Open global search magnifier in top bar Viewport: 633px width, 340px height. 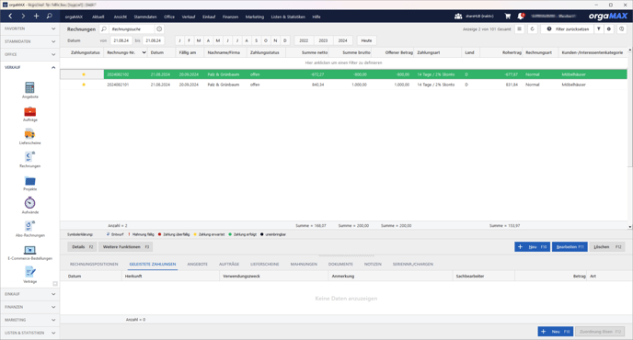coord(50,17)
